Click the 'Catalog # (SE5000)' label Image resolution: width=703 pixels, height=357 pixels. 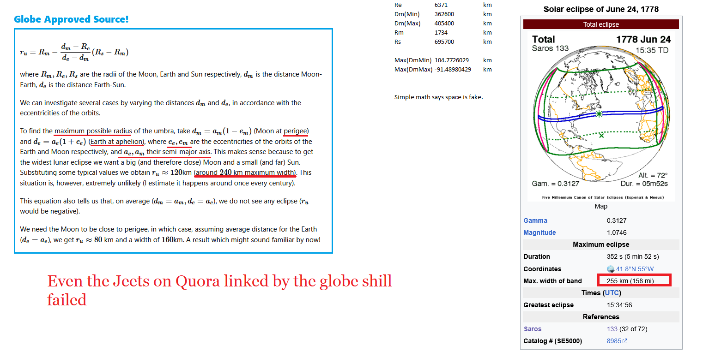552,341
